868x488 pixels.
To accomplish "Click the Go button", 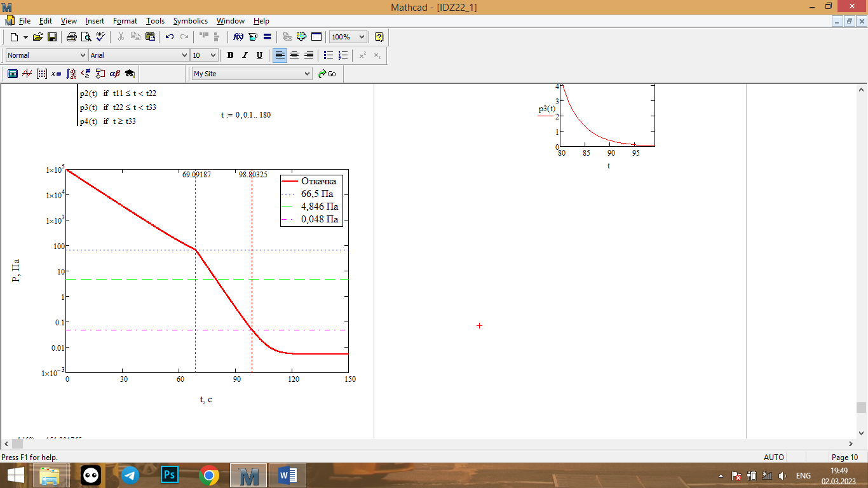I will tap(327, 74).
